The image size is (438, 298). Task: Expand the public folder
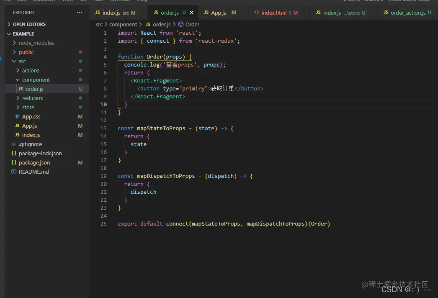click(47, 52)
